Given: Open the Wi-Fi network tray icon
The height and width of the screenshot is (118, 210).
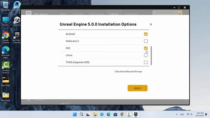Looking at the screenshot, I should click(188, 114).
